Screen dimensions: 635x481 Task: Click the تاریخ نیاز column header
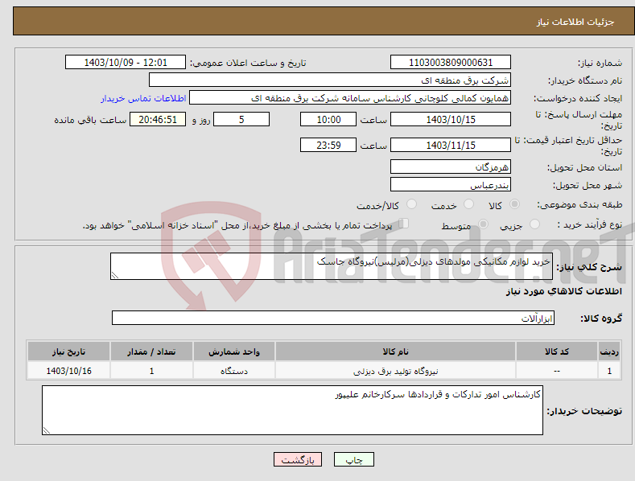coord(69,351)
